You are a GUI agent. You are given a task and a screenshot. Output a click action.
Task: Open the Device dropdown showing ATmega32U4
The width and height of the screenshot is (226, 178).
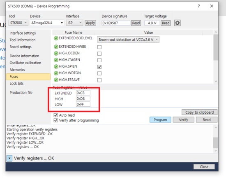point(47,23)
